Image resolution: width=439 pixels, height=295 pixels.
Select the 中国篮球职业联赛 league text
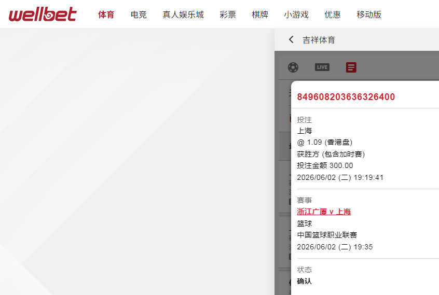[327, 235]
